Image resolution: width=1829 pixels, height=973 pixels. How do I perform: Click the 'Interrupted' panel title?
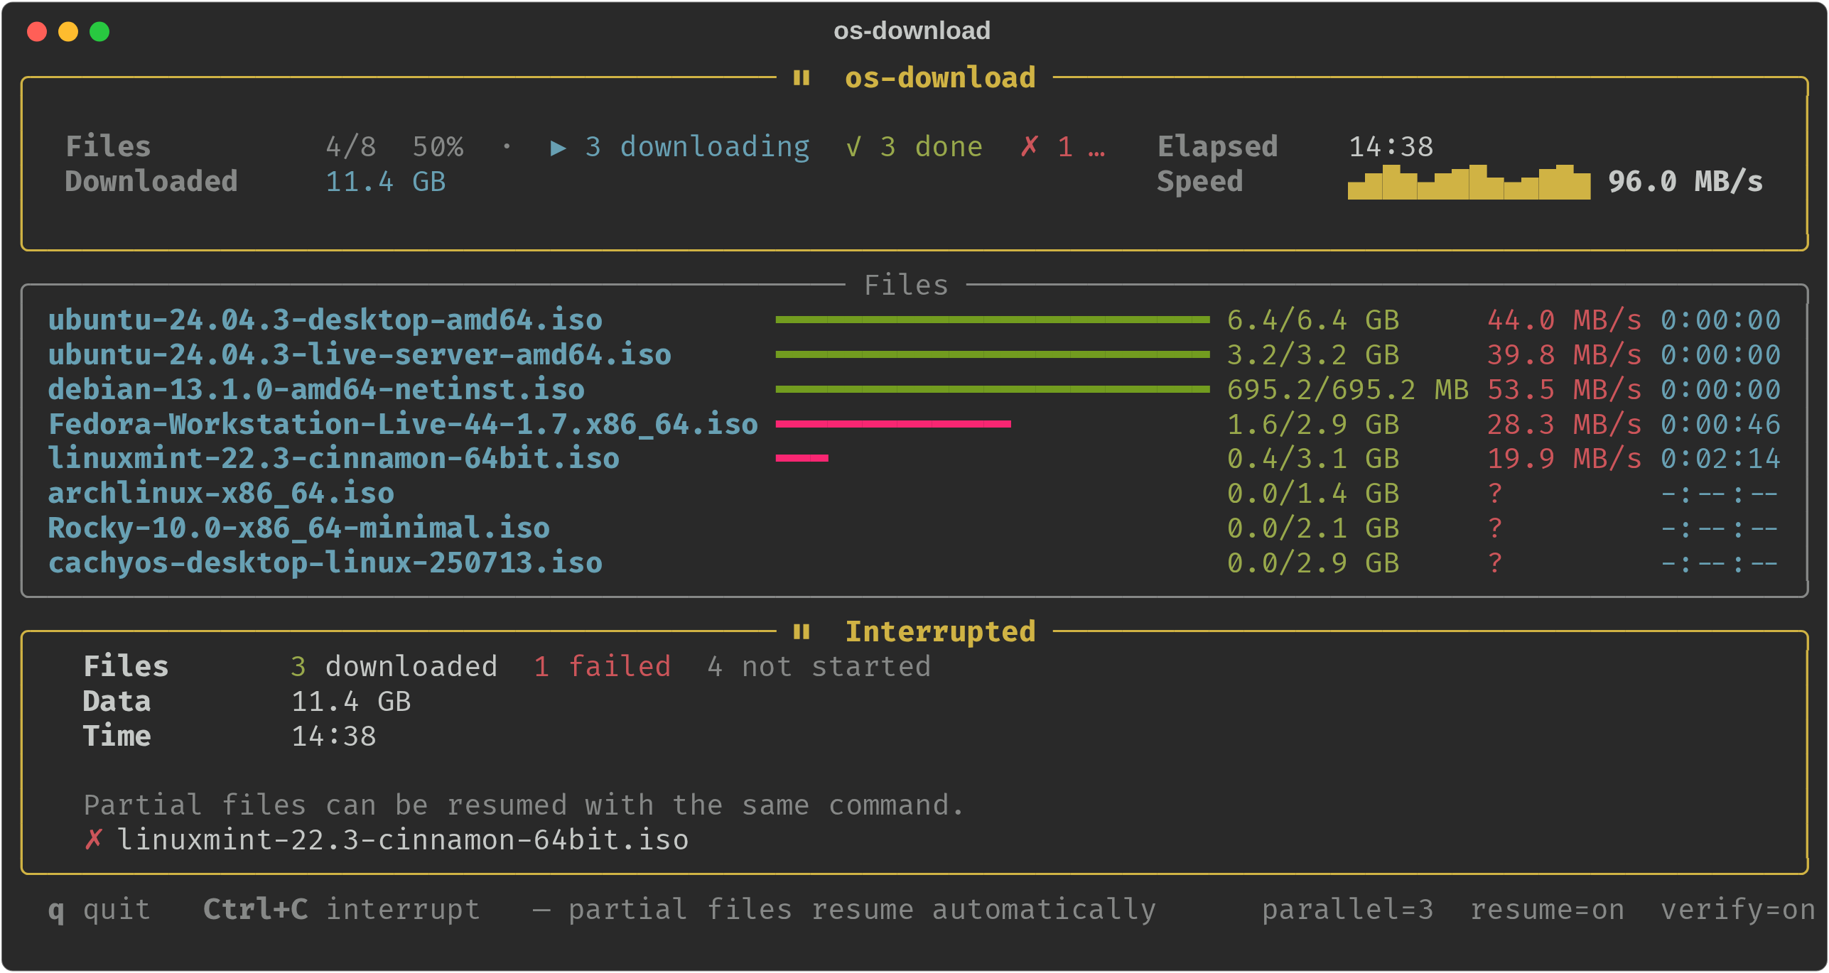(940, 631)
